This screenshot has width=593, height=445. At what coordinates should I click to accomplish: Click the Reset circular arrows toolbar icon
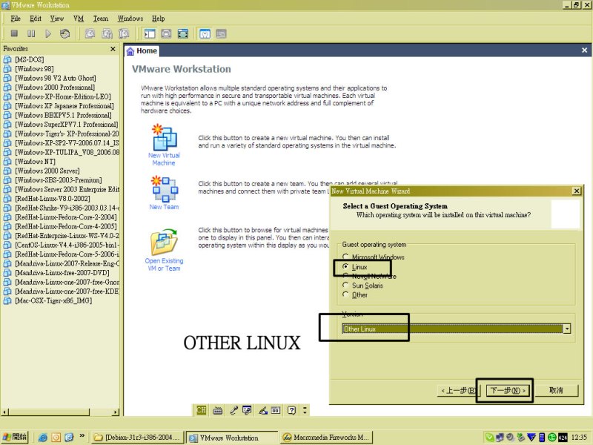tap(64, 33)
